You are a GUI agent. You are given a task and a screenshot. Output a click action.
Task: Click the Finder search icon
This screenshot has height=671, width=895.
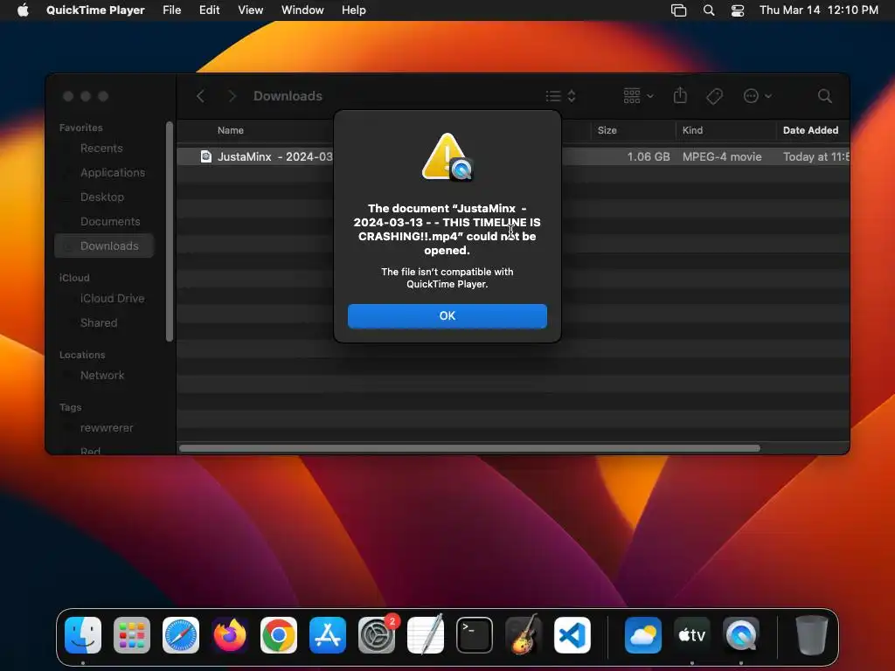coord(824,96)
